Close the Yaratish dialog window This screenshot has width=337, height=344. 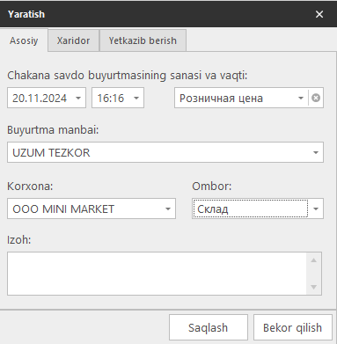tap(319, 14)
